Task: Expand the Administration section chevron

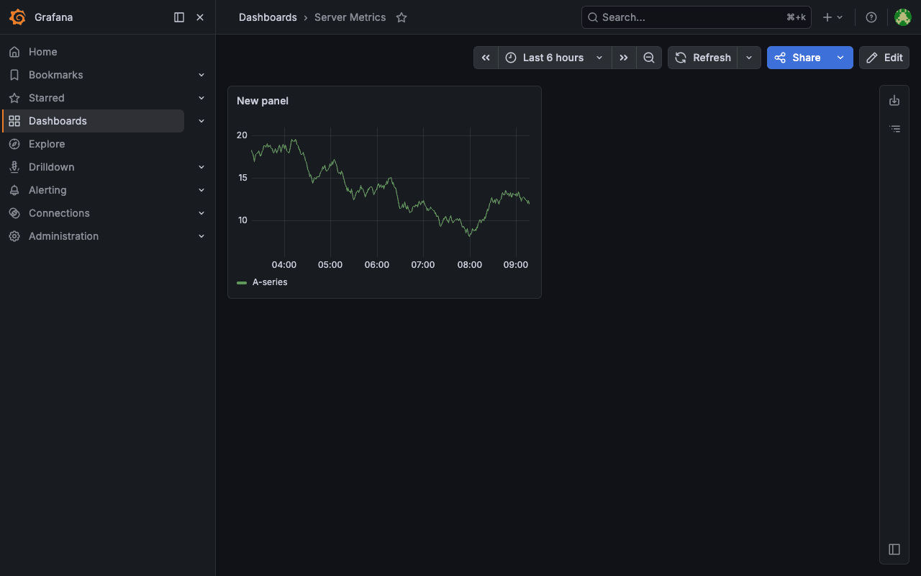Action: (x=201, y=236)
